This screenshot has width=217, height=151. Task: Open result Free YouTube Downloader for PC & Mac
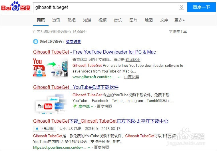pyautogui.click(x=95, y=52)
